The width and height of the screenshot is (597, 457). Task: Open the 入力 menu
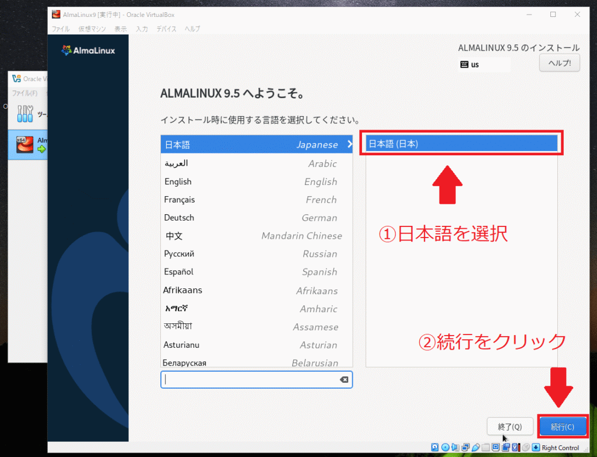[x=142, y=29]
